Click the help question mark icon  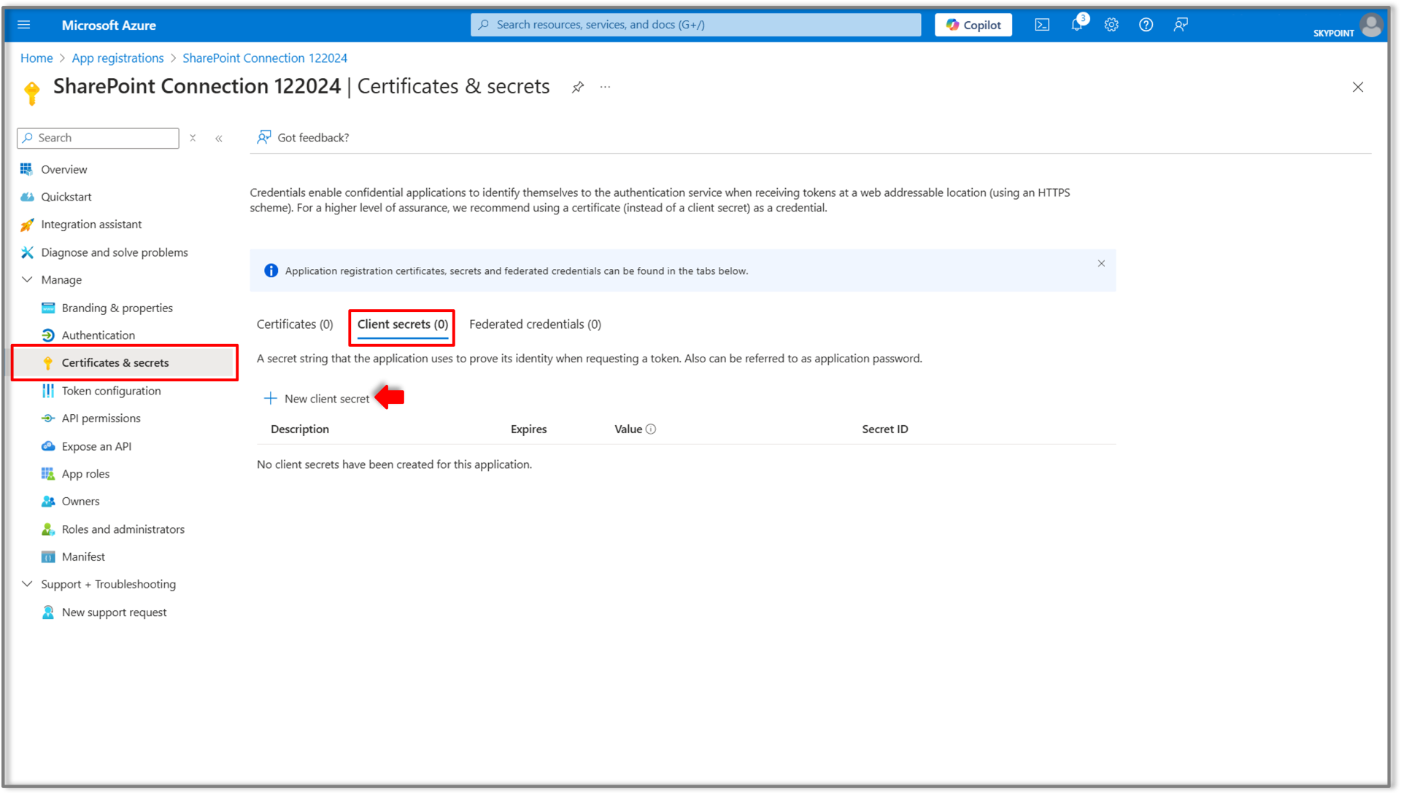[1146, 25]
